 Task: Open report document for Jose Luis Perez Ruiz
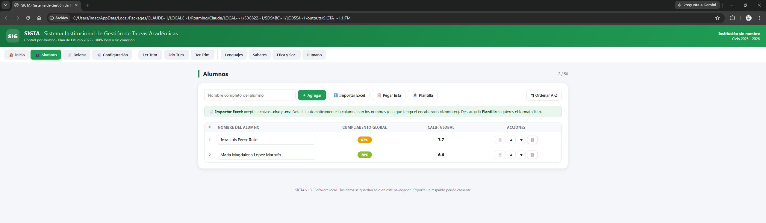coord(500,140)
